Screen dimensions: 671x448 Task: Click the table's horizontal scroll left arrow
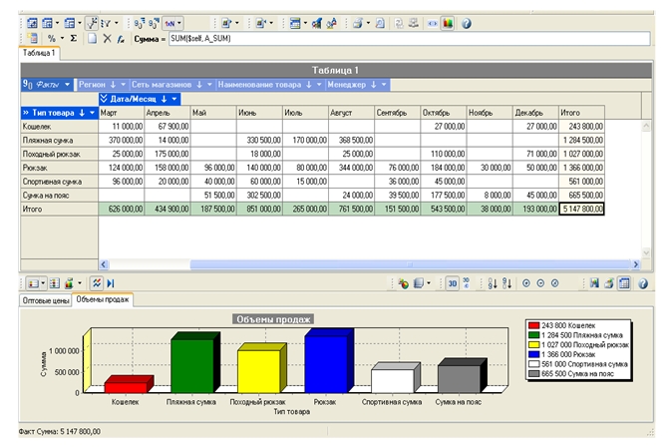pos(103,264)
